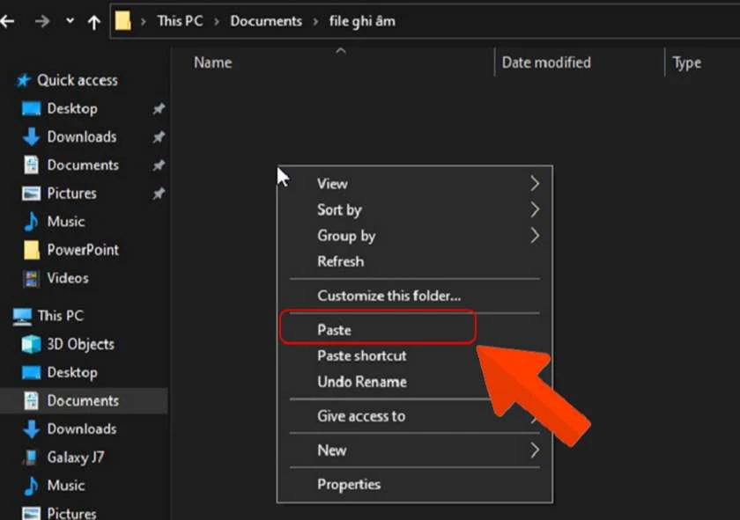Click 'file ghi âm' breadcrumb segment
Image resolution: width=740 pixels, height=520 pixels.
tap(362, 21)
